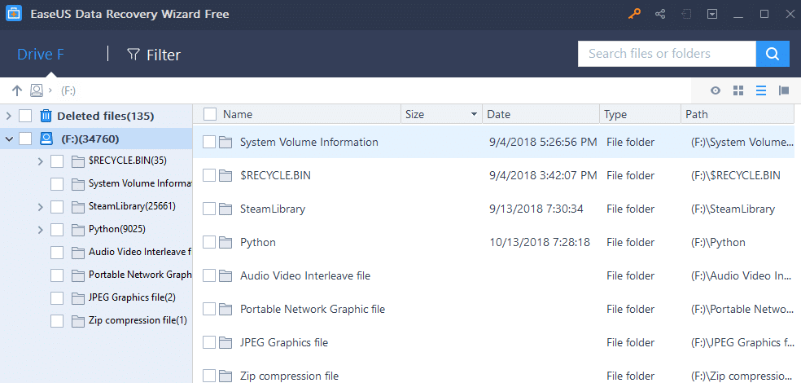This screenshot has width=801, height=383.
Task: Check Python row checkbox in file list
Action: pyautogui.click(x=209, y=242)
